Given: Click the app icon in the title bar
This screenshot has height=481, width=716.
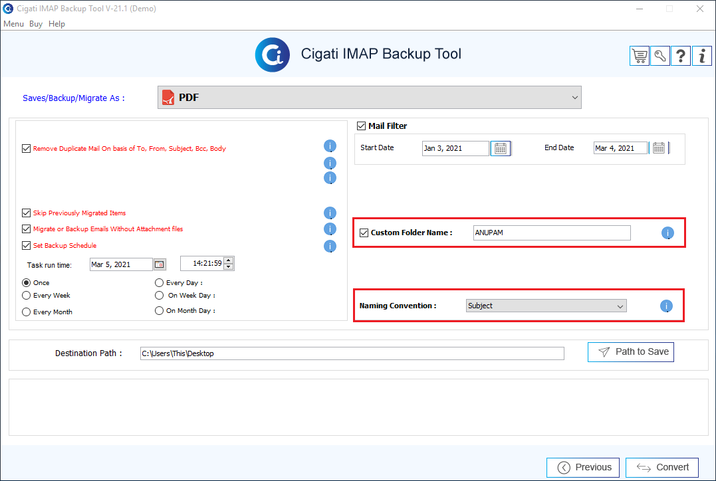Looking at the screenshot, I should point(8,9).
